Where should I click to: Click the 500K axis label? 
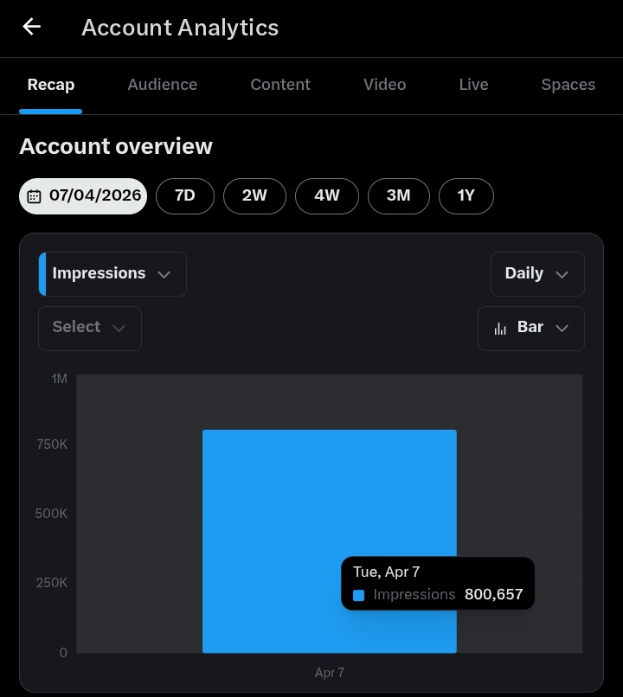click(x=51, y=514)
